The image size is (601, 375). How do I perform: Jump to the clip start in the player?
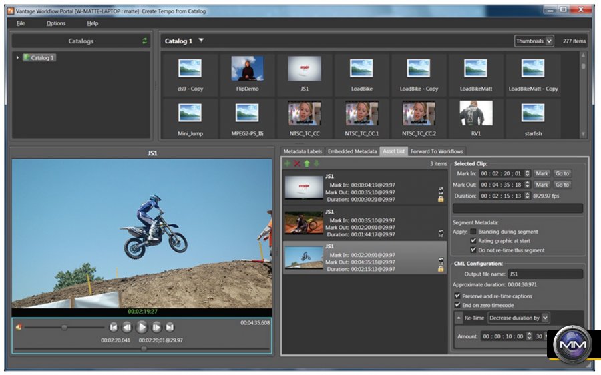114,327
